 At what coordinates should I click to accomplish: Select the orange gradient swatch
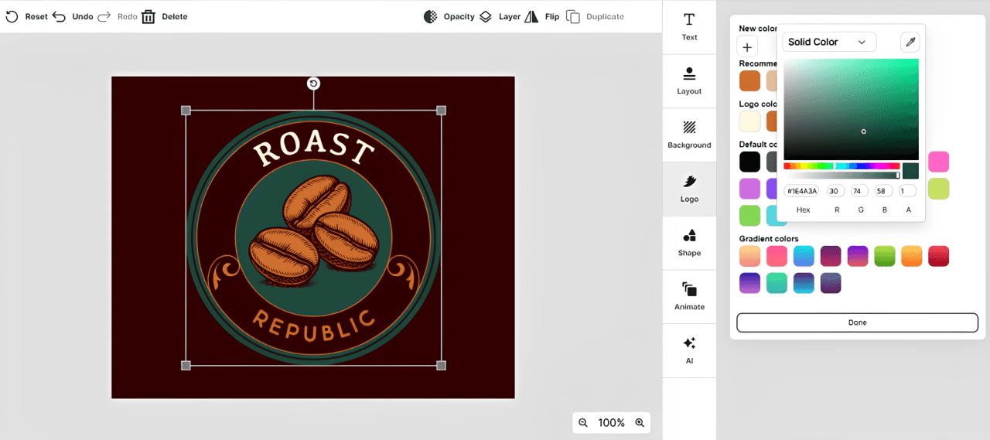(911, 256)
